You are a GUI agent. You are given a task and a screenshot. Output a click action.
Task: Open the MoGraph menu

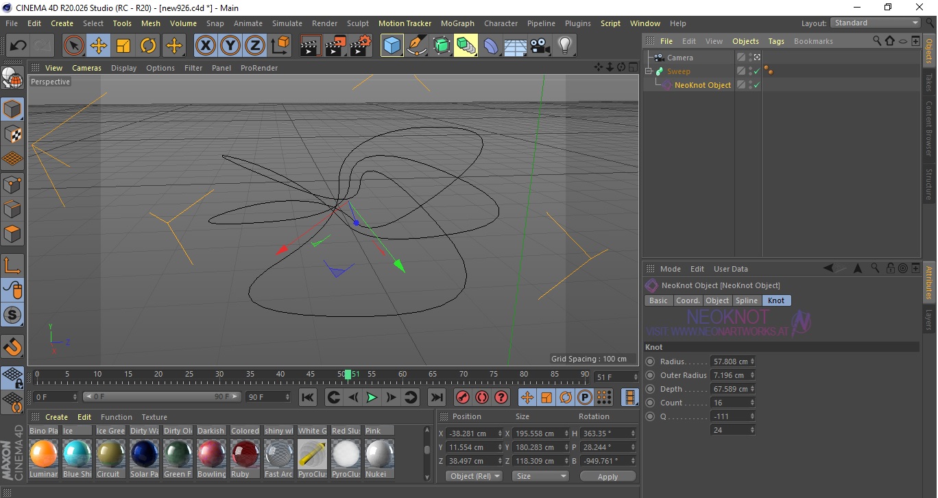(457, 23)
